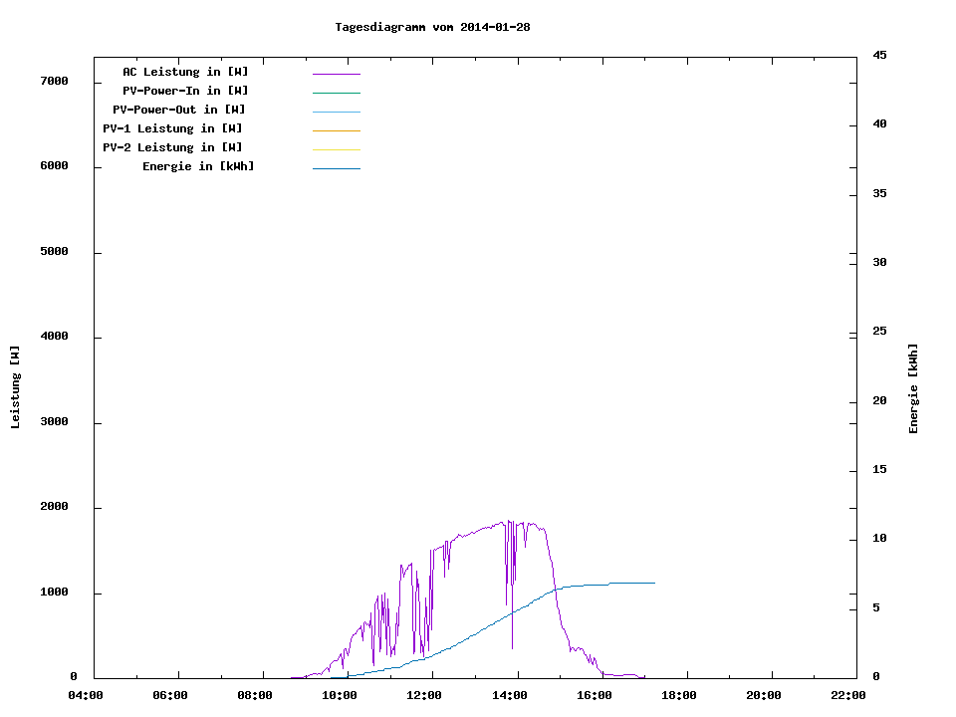Click the Energie in [kWh] legend line

click(x=336, y=168)
